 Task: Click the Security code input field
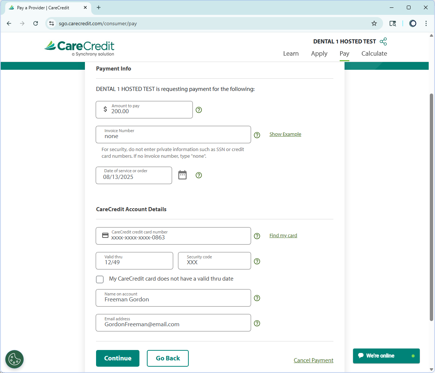214,261
